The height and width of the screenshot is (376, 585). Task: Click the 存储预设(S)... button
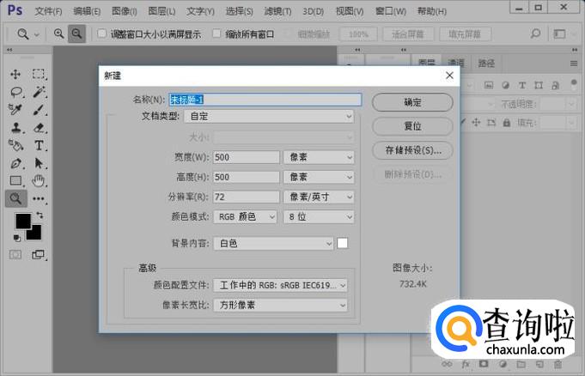[x=412, y=150]
